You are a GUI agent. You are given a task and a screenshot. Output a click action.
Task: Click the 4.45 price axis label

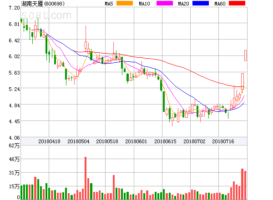point(14,121)
